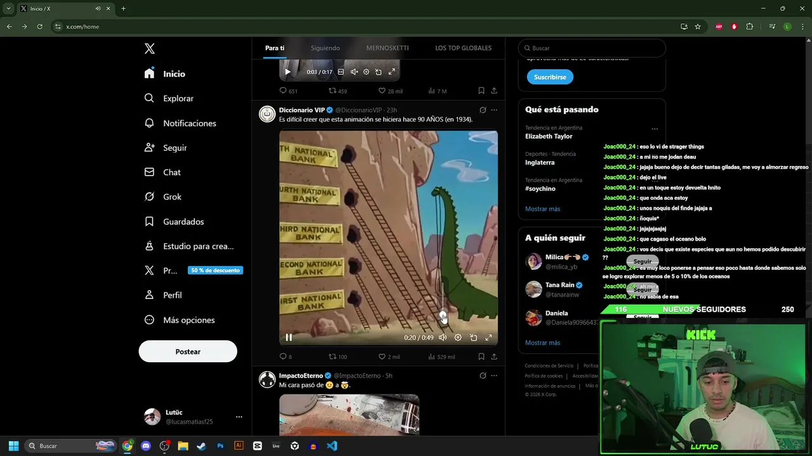This screenshot has width=812, height=456.
Task: Unmute the top video
Action: [x=354, y=72]
